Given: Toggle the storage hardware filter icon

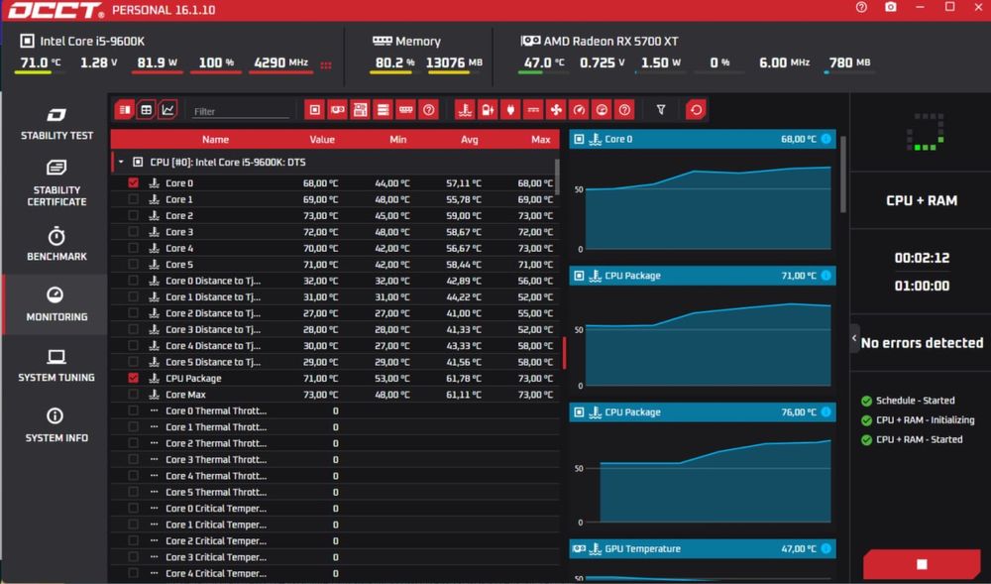Looking at the screenshot, I should click(383, 110).
